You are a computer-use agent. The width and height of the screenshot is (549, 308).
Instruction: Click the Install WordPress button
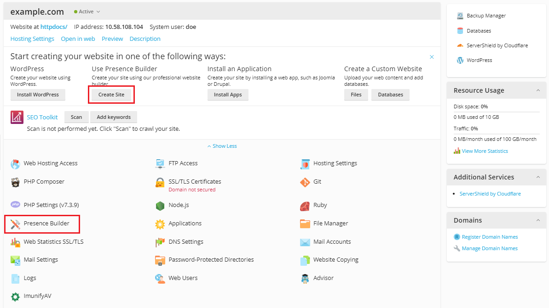click(x=38, y=95)
